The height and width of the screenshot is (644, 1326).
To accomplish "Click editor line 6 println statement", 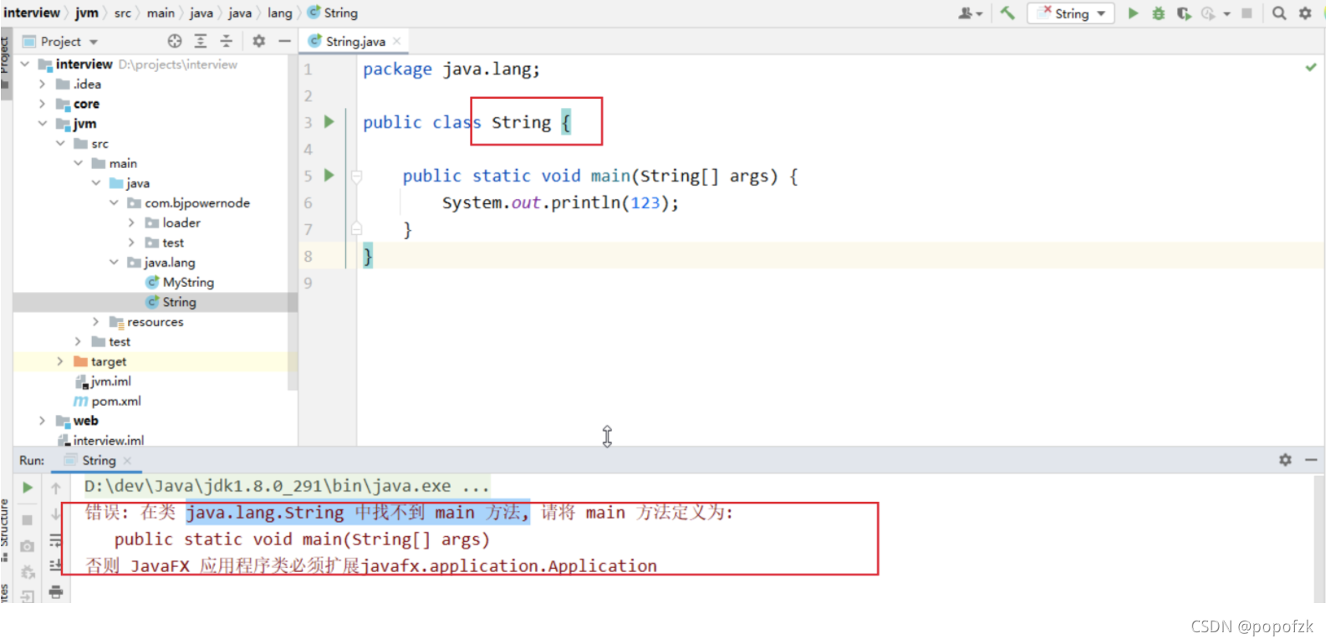I will 560,202.
